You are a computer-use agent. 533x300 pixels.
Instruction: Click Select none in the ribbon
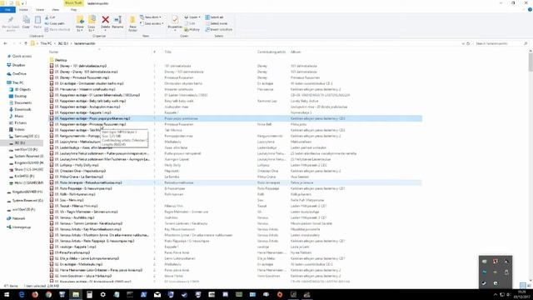click(x=217, y=23)
